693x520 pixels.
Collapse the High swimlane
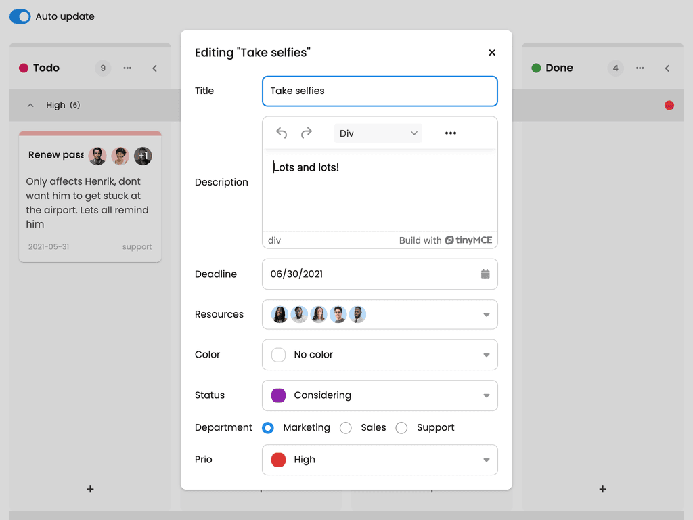coord(30,105)
